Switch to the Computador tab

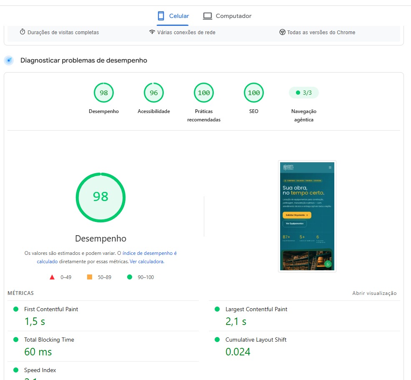click(227, 16)
